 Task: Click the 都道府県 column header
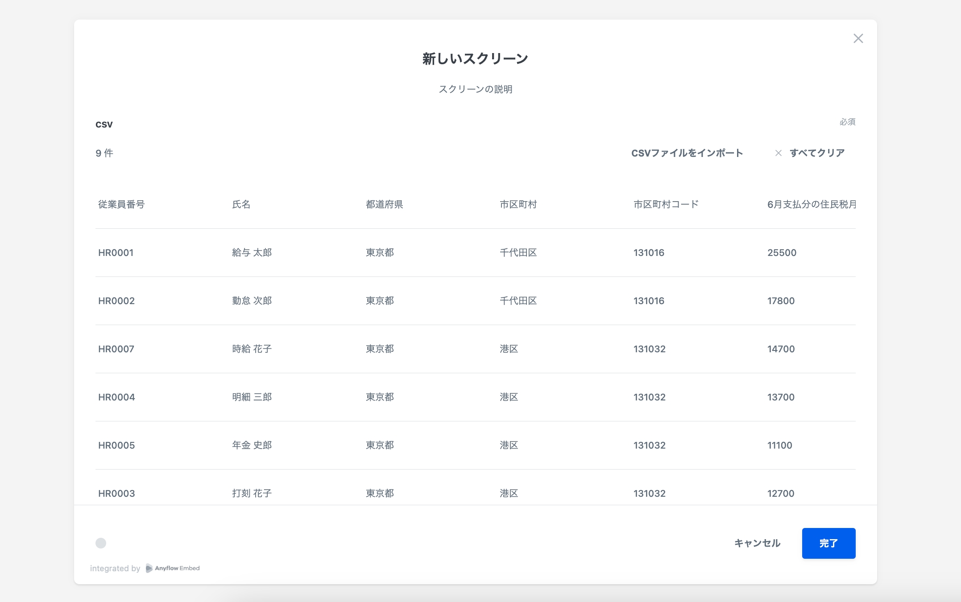384,204
